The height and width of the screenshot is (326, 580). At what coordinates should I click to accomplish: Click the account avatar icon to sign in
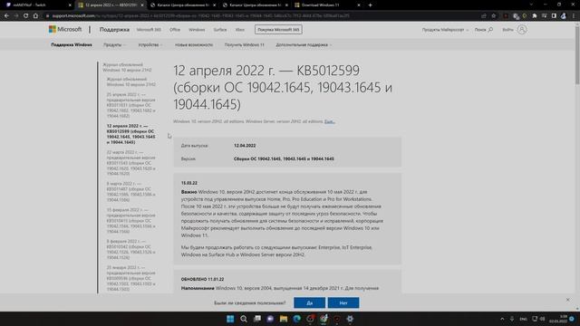(522, 30)
